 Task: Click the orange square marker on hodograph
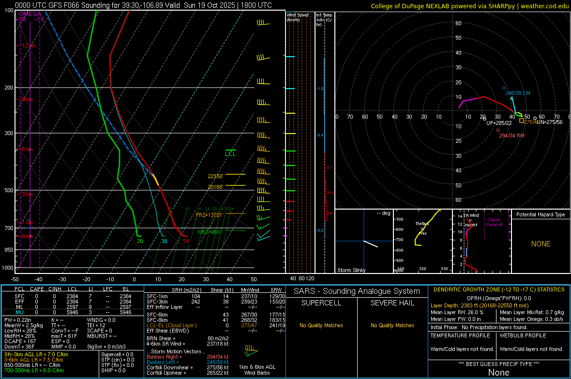pos(522,121)
